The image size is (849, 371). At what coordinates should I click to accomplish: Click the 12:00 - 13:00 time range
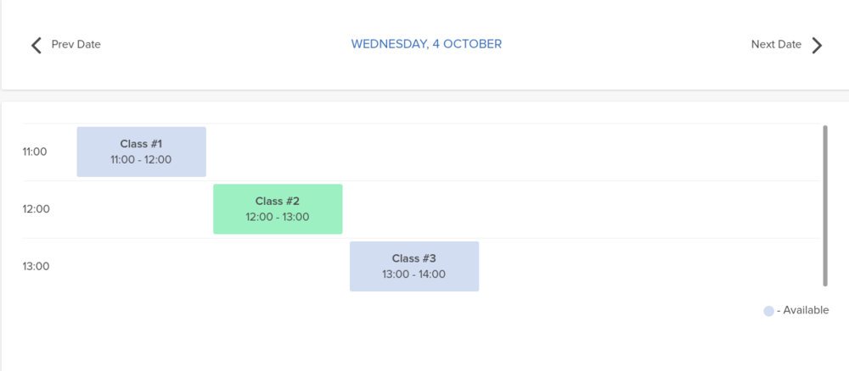click(278, 217)
